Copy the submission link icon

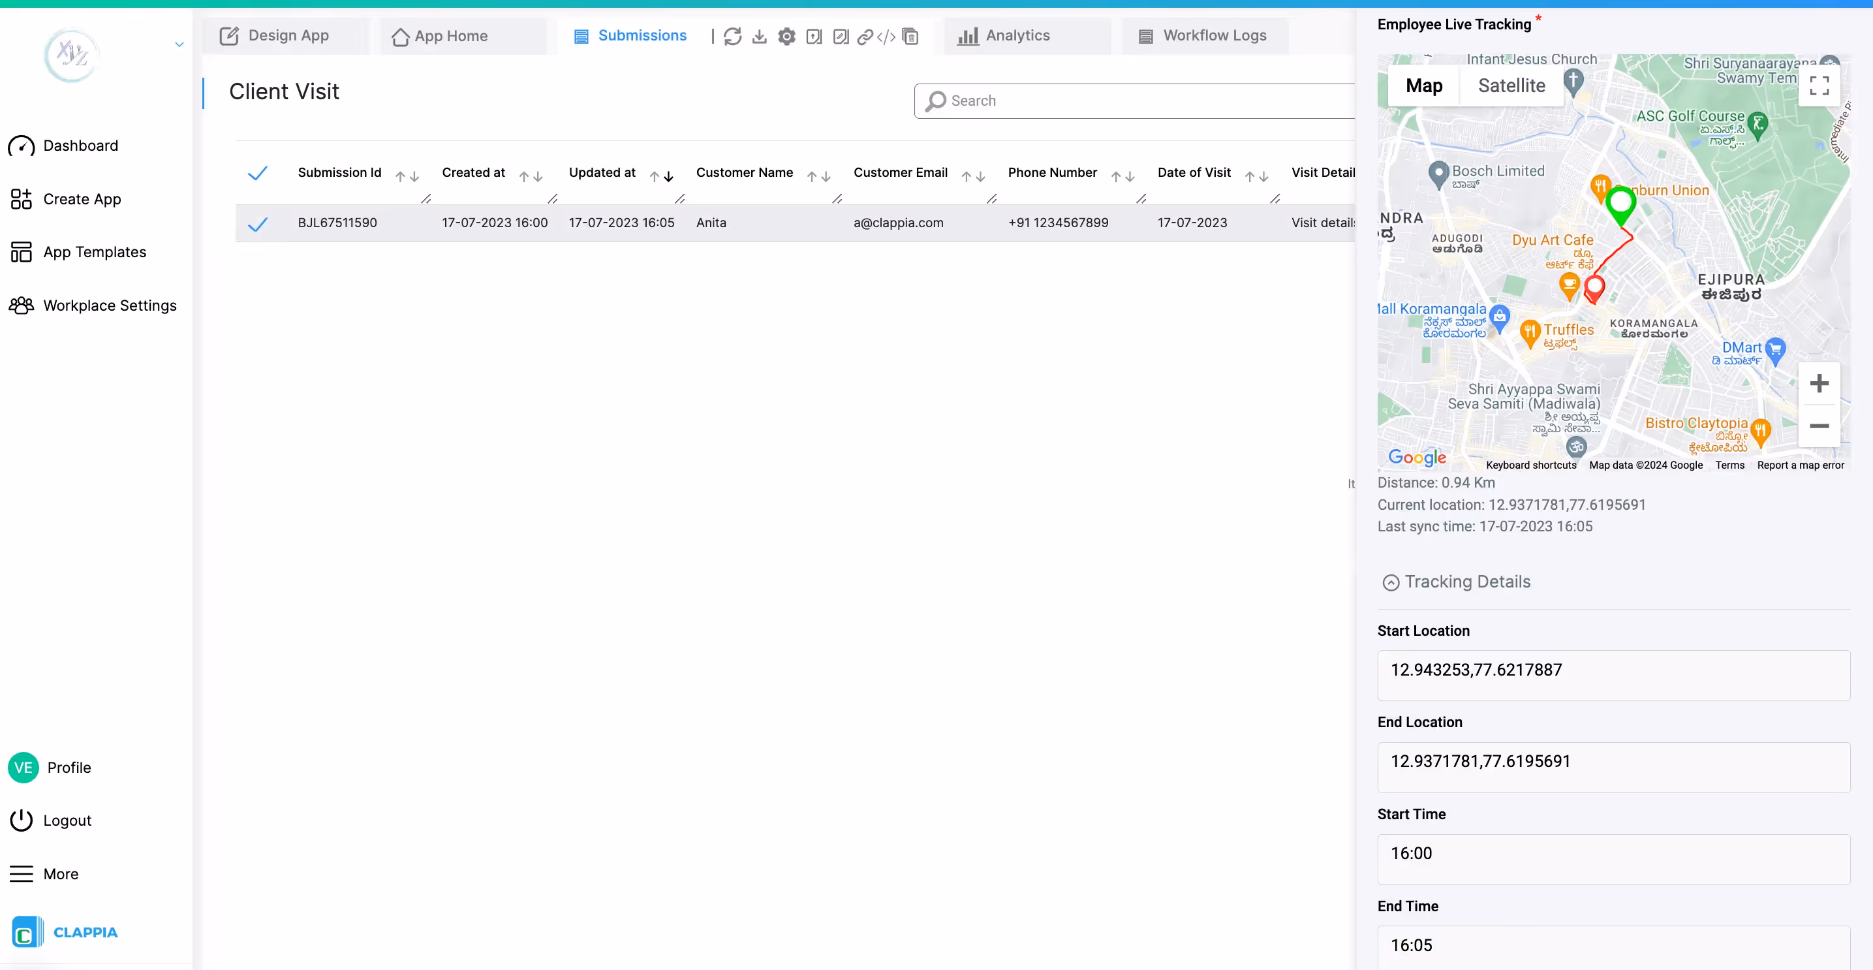(x=865, y=36)
